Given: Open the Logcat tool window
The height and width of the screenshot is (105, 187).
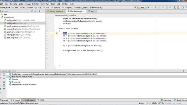Looking at the screenshot, I should pyautogui.click(x=15, y=100).
